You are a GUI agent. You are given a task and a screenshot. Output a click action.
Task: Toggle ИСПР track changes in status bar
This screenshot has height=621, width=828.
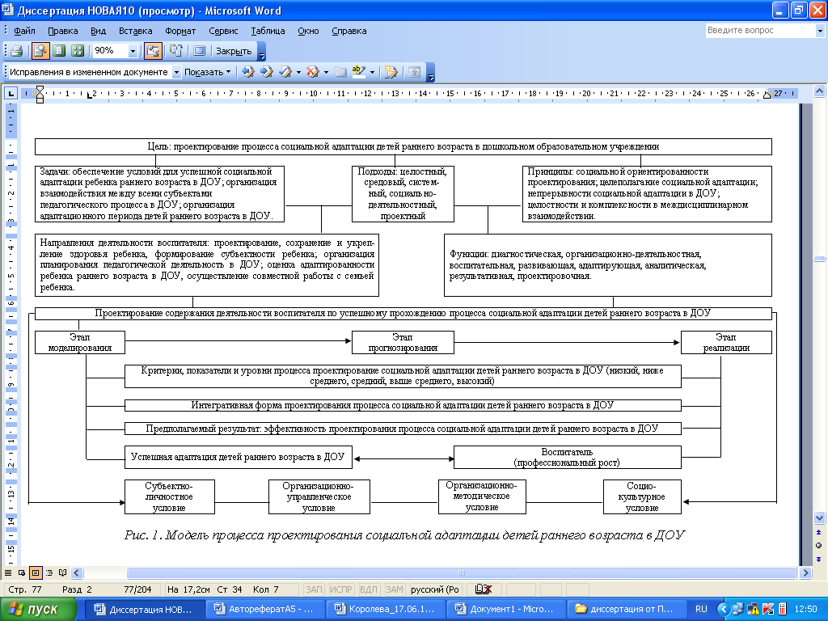[340, 589]
